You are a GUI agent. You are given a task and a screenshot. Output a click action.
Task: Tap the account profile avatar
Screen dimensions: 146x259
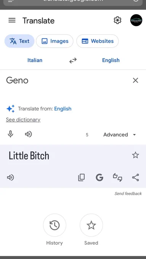pyautogui.click(x=136, y=20)
